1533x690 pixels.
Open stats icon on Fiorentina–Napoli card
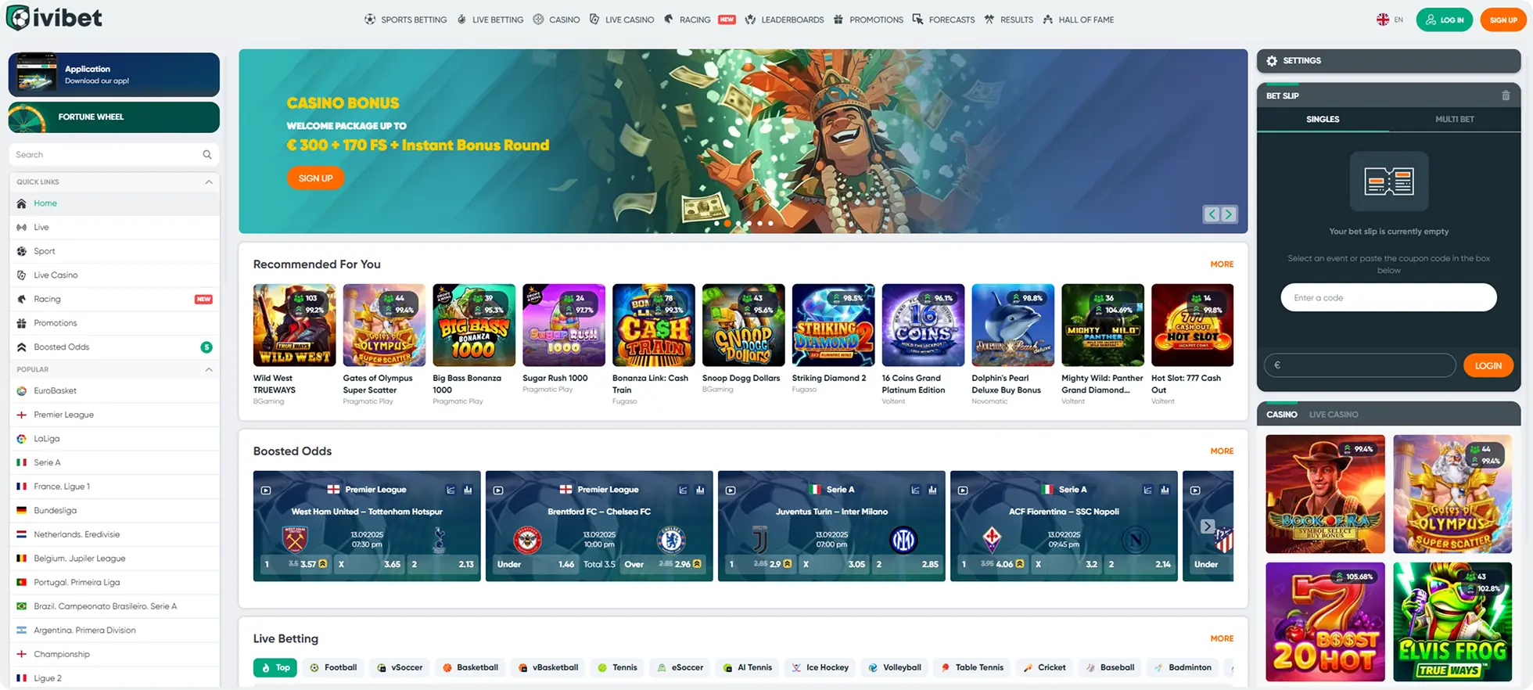click(x=1147, y=490)
